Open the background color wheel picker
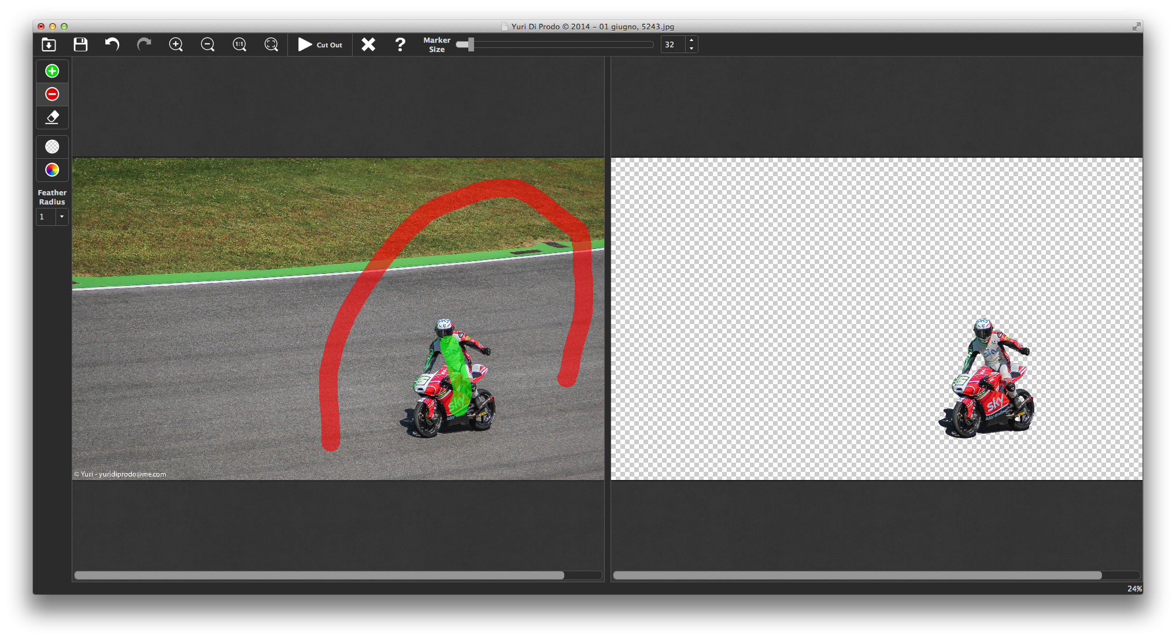The width and height of the screenshot is (1176, 640). 52,170
